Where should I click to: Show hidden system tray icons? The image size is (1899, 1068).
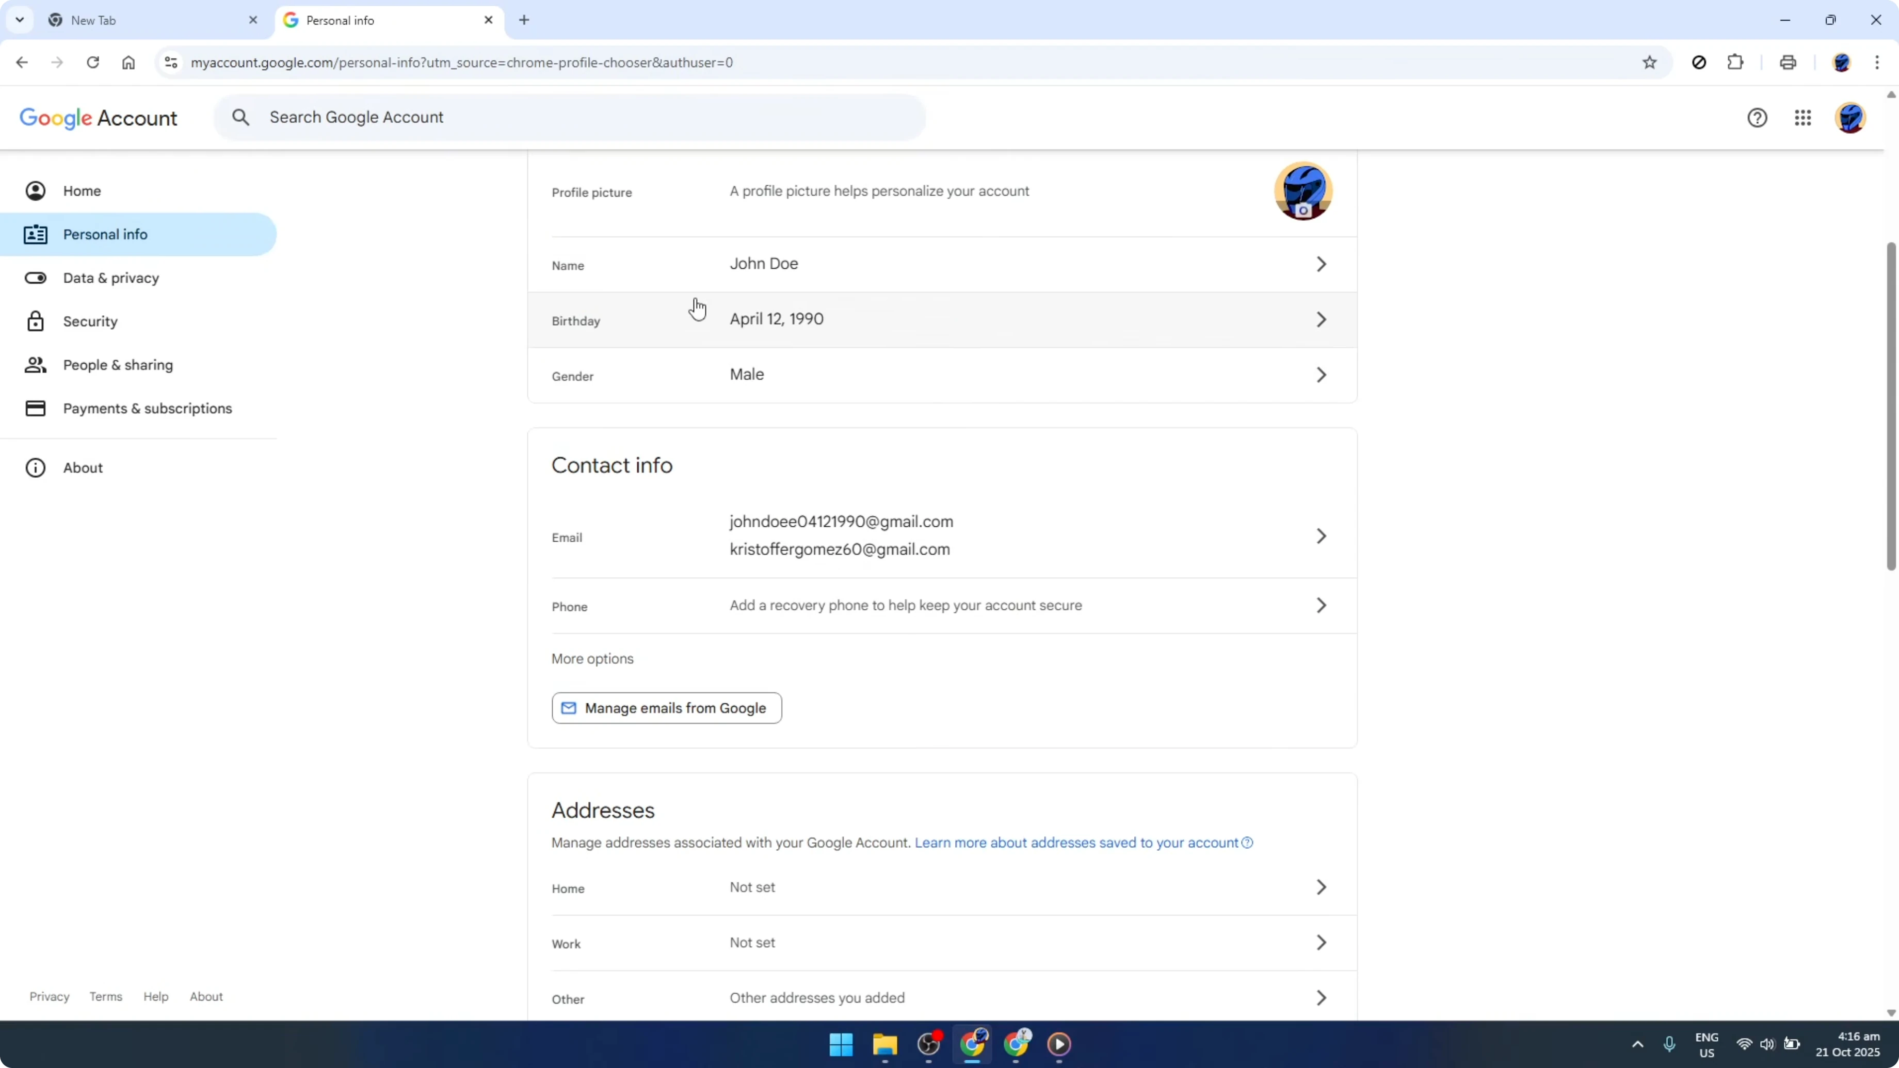tap(1637, 1044)
